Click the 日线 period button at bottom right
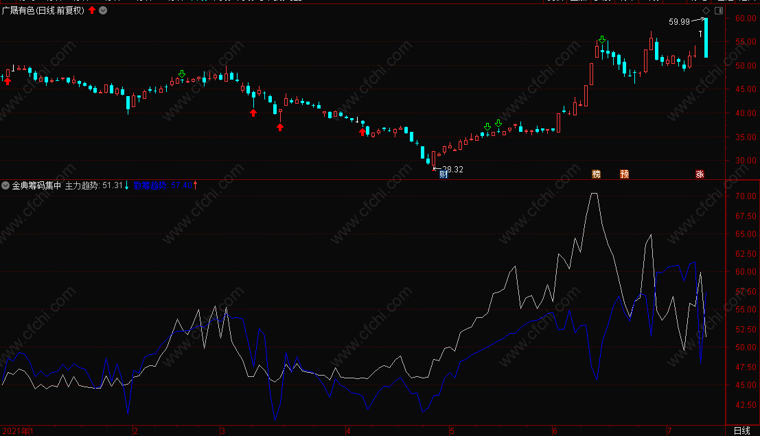Screen dimensions: 760x436 click(742, 431)
